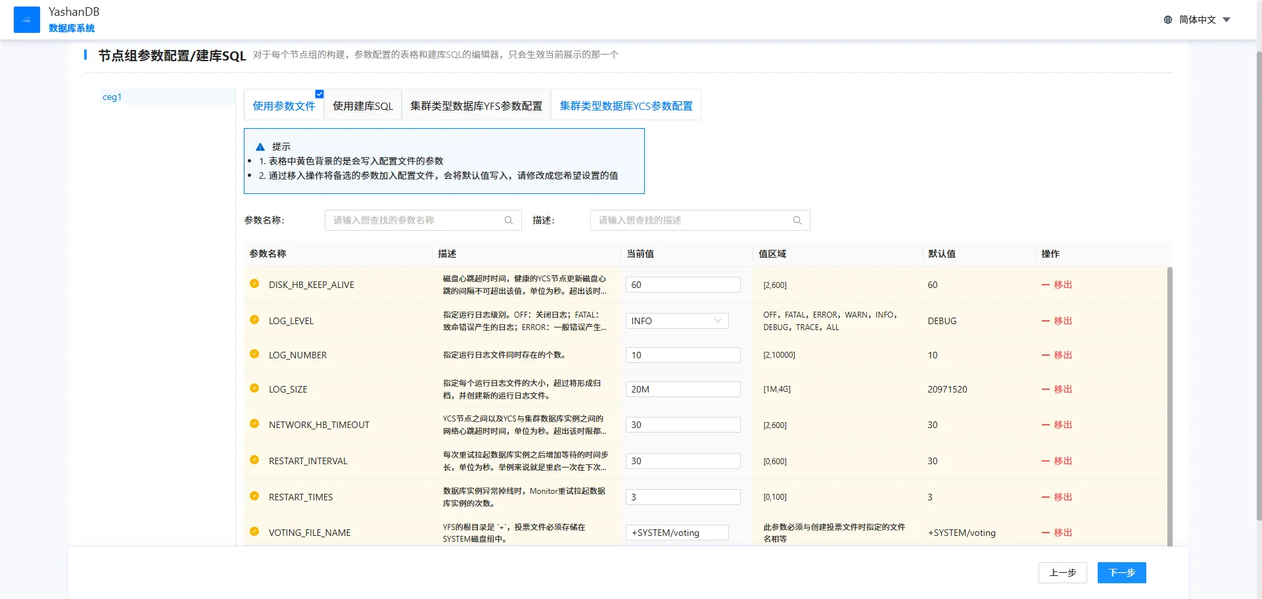
Task: Click yellow check icon for LOG_SIZE row
Action: [x=254, y=389]
